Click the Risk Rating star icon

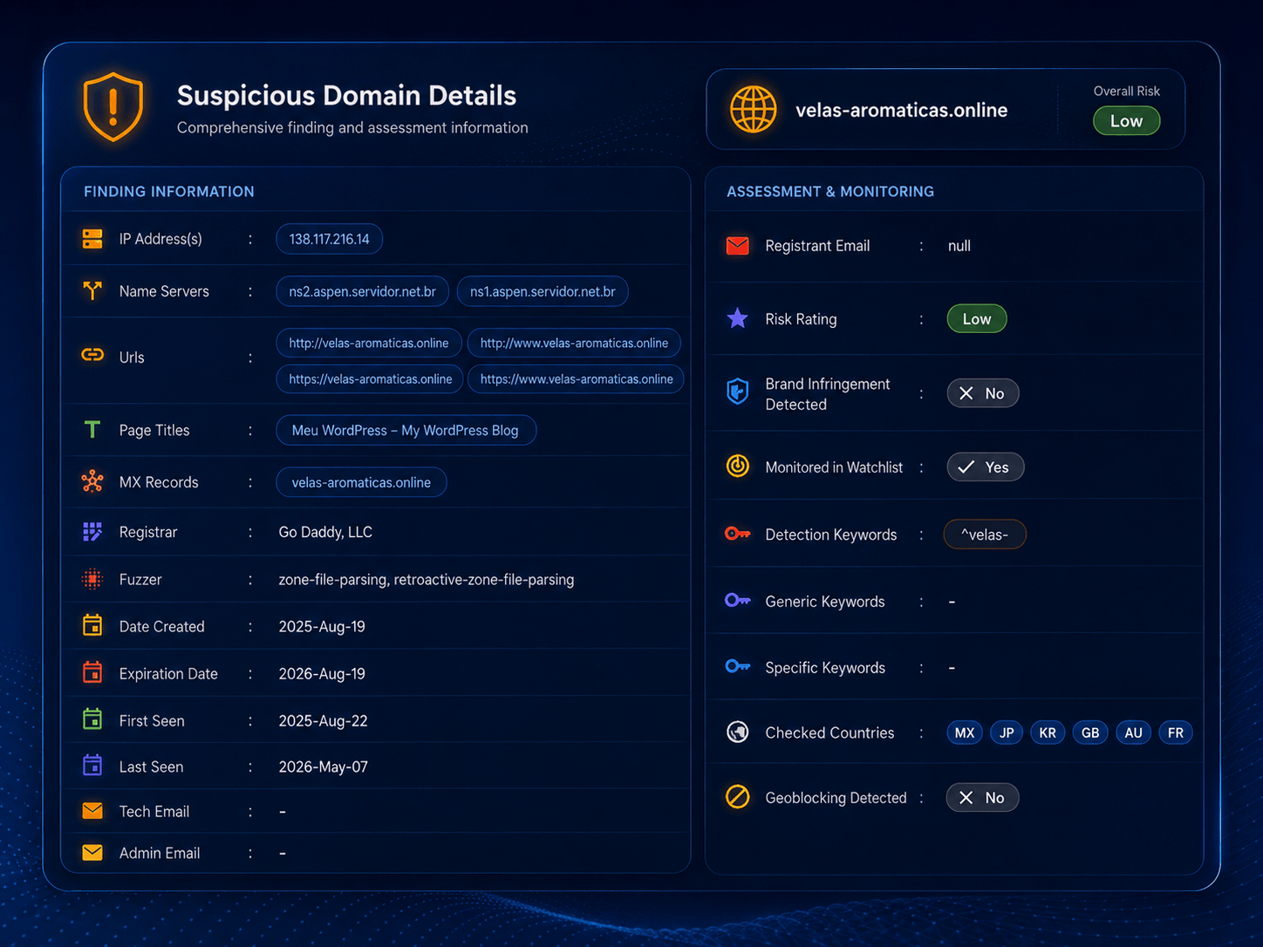[x=738, y=318]
